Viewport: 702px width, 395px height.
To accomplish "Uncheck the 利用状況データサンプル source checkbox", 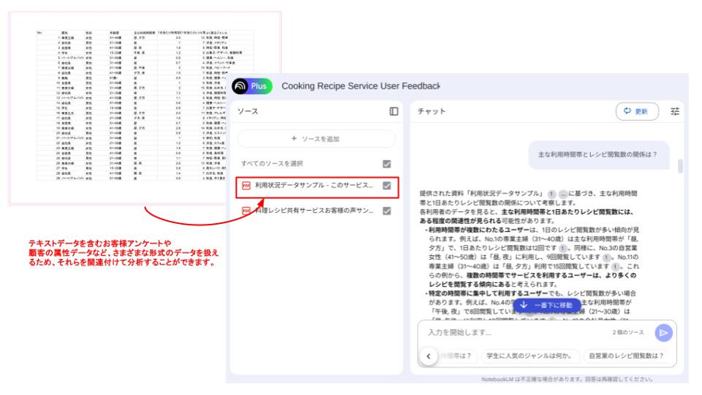I will 387,186.
